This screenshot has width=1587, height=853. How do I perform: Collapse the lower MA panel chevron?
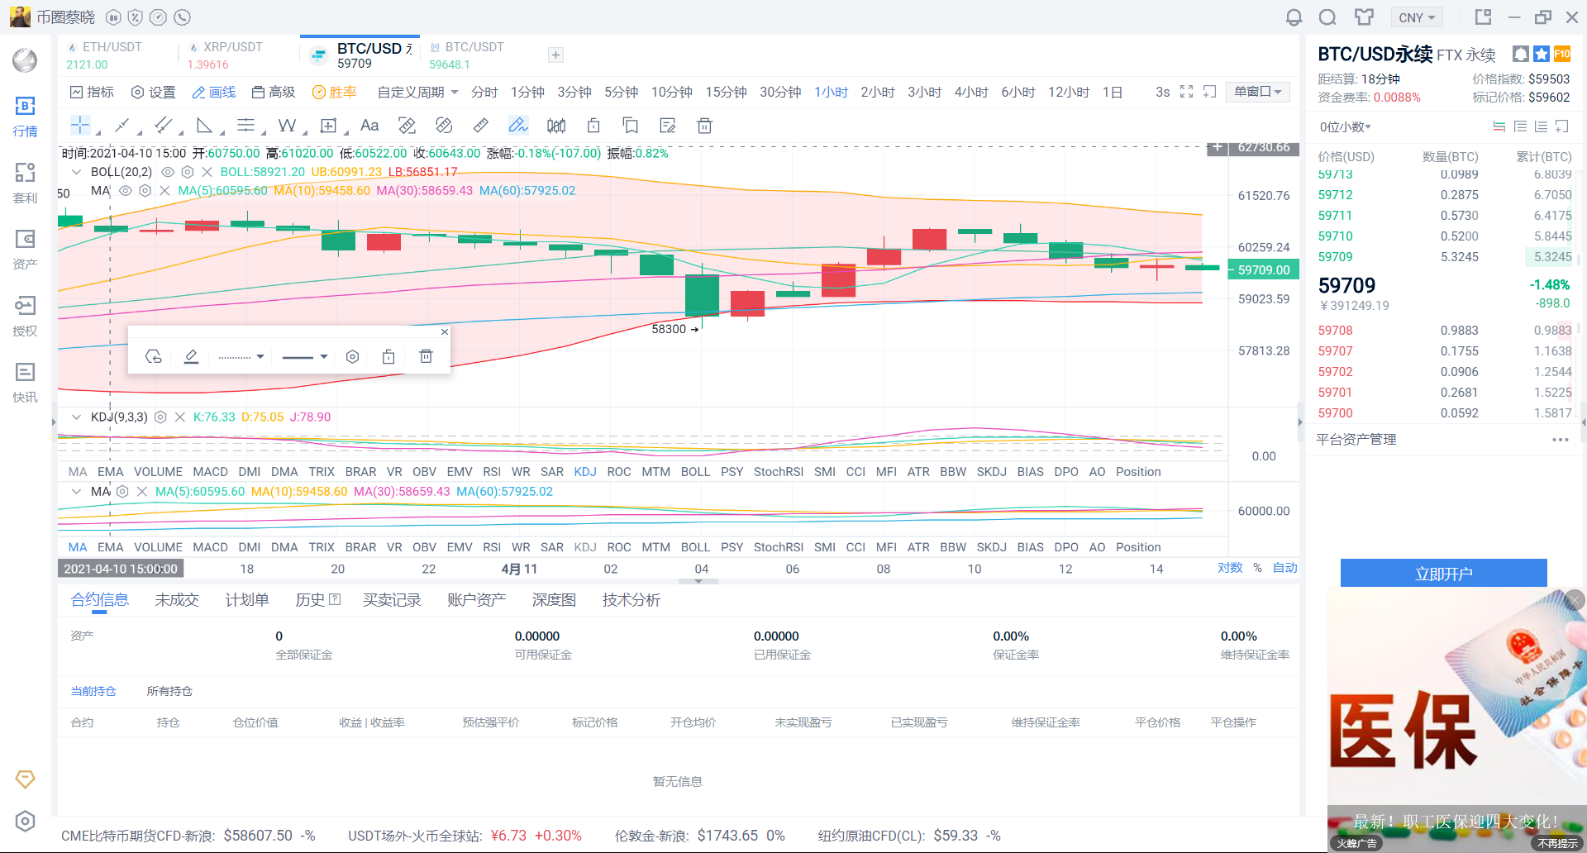pos(77,492)
